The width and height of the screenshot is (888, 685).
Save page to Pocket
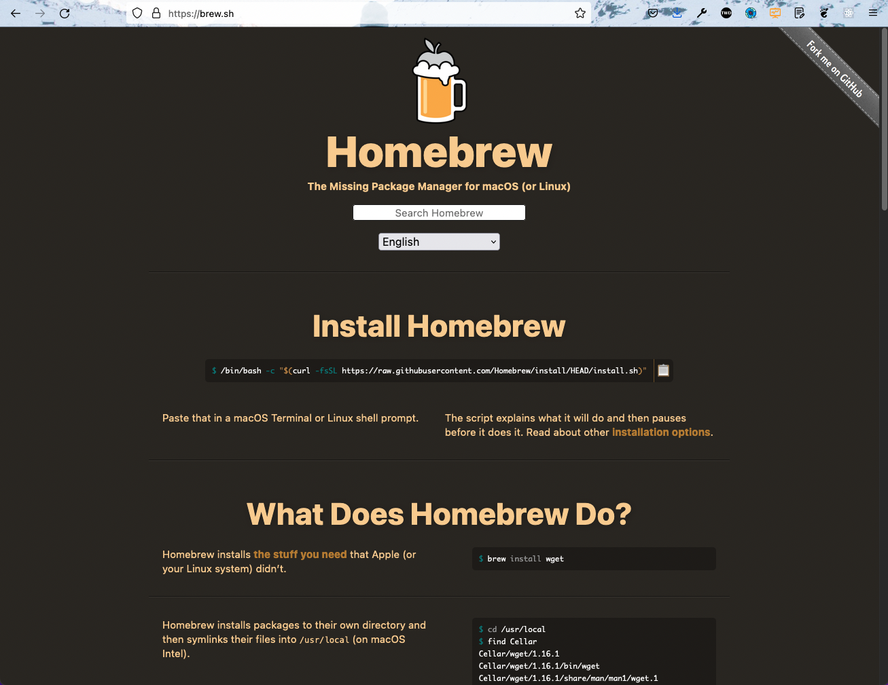tap(653, 13)
